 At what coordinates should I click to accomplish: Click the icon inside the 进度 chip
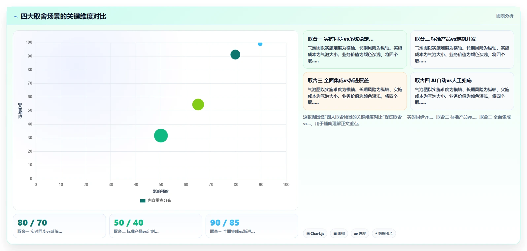(356, 233)
